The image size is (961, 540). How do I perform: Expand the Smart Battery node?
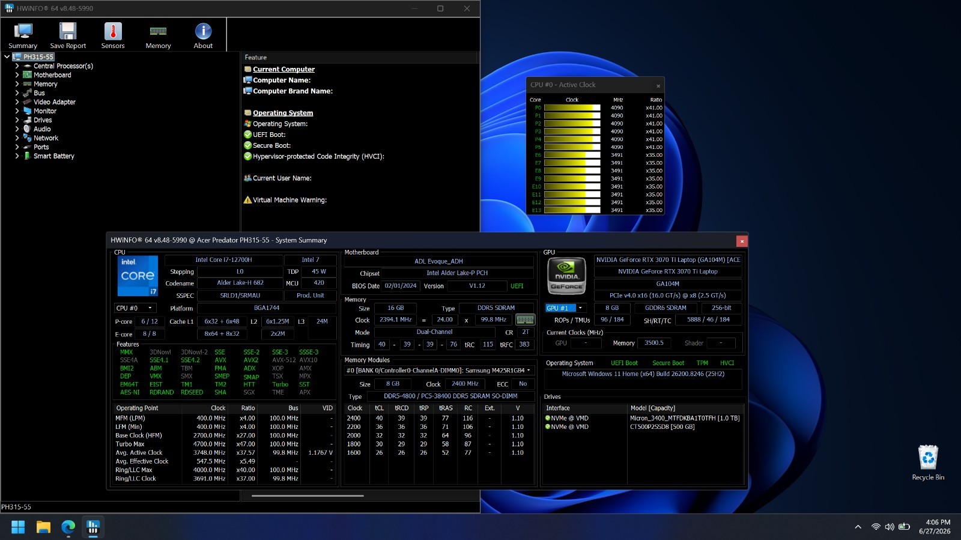(17, 156)
